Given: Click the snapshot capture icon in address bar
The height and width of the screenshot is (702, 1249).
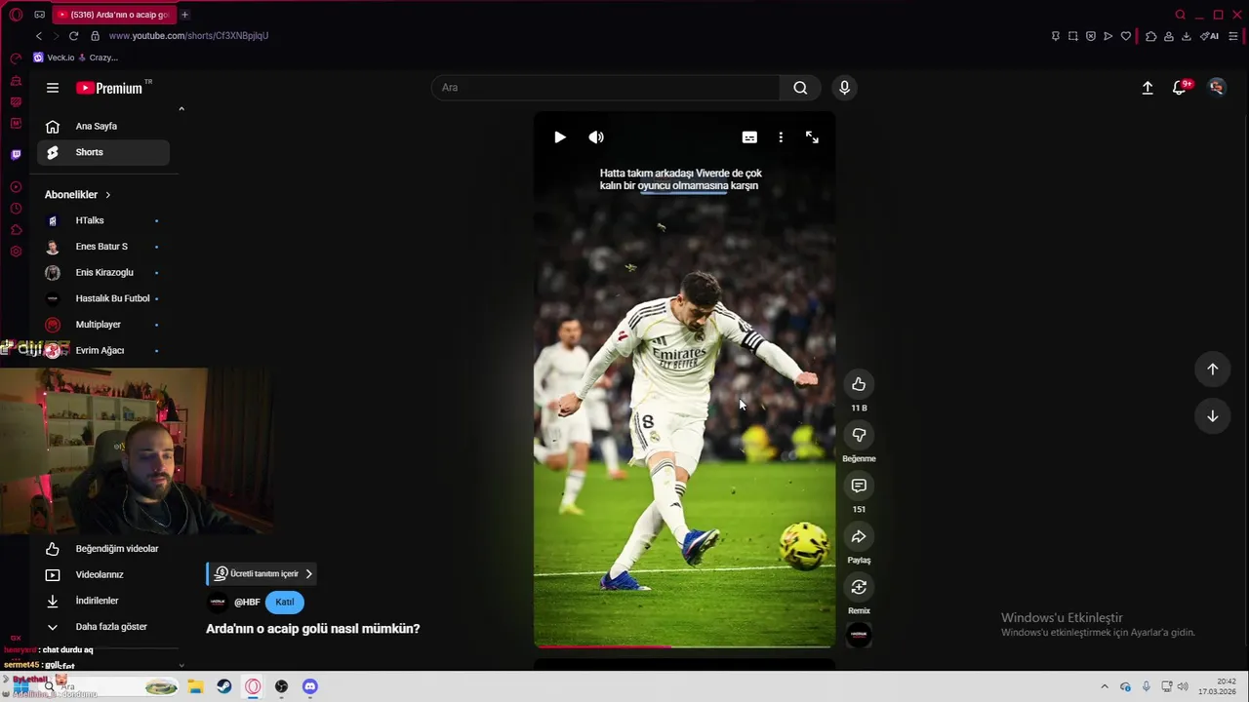Looking at the screenshot, I should [x=1073, y=36].
